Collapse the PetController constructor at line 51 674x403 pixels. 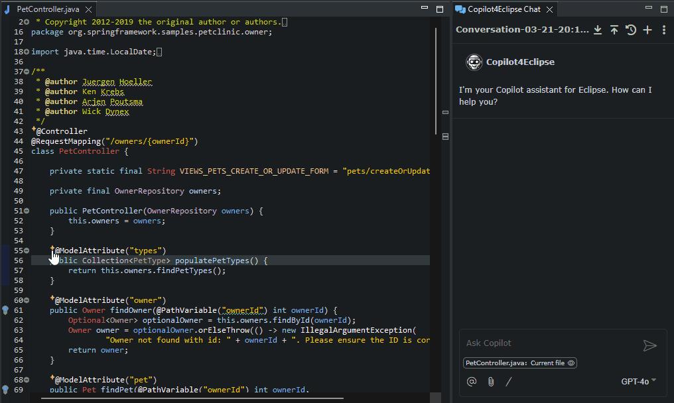point(27,211)
